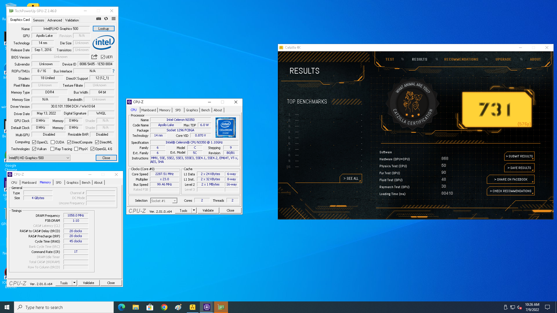This screenshot has width=557, height=313.
Task: Click the Intel logo in GPU-Z
Action: click(x=104, y=43)
